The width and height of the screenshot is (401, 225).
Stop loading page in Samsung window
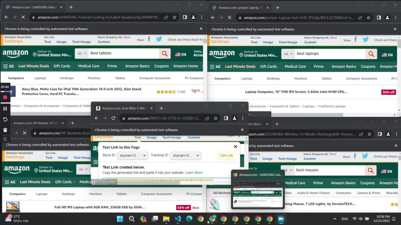(x=23, y=17)
